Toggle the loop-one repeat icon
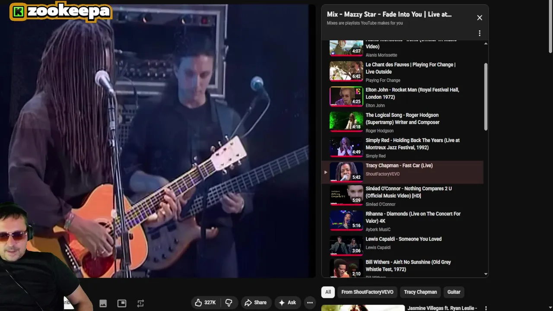 (x=140, y=303)
